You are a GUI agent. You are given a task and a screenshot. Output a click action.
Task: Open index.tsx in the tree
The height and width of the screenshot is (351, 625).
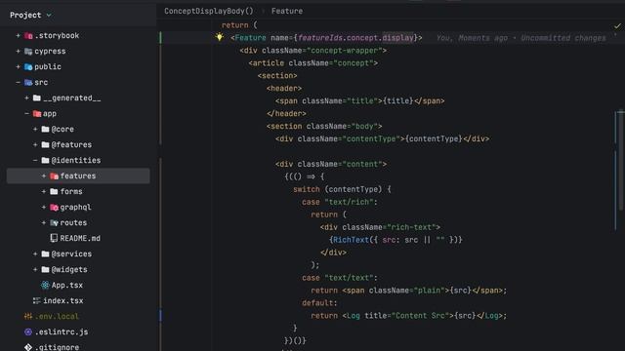pyautogui.click(x=62, y=301)
